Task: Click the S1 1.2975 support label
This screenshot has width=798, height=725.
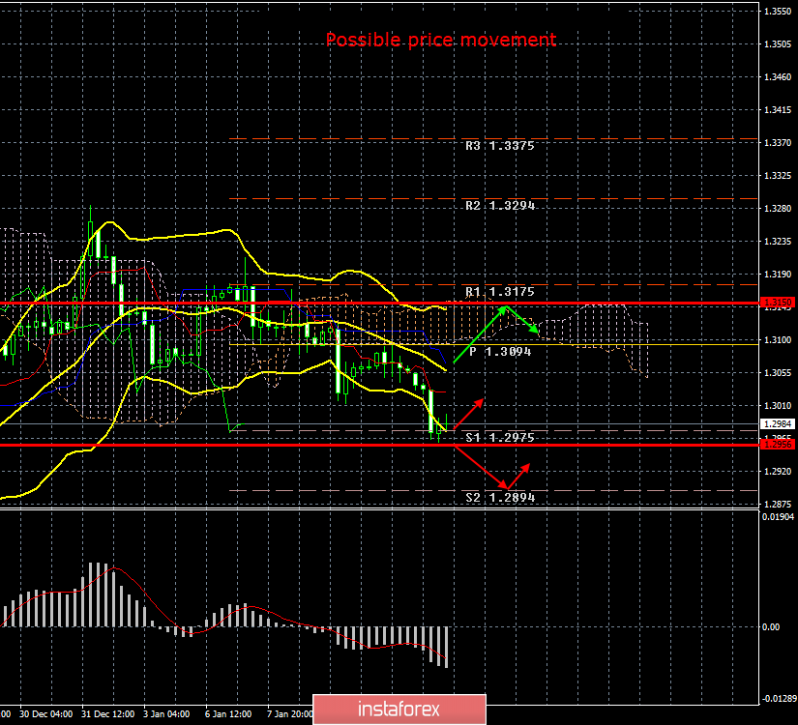Action: coord(499,438)
